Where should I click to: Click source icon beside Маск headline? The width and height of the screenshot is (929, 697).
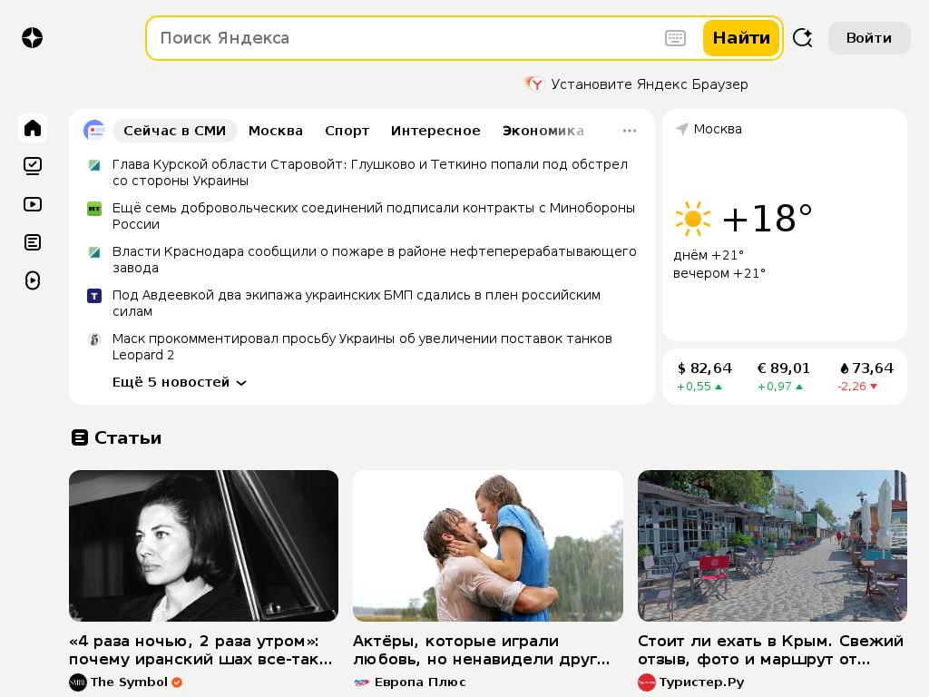pyautogui.click(x=94, y=339)
